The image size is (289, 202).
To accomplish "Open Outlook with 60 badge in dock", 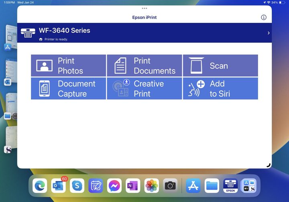I will point(59,186).
